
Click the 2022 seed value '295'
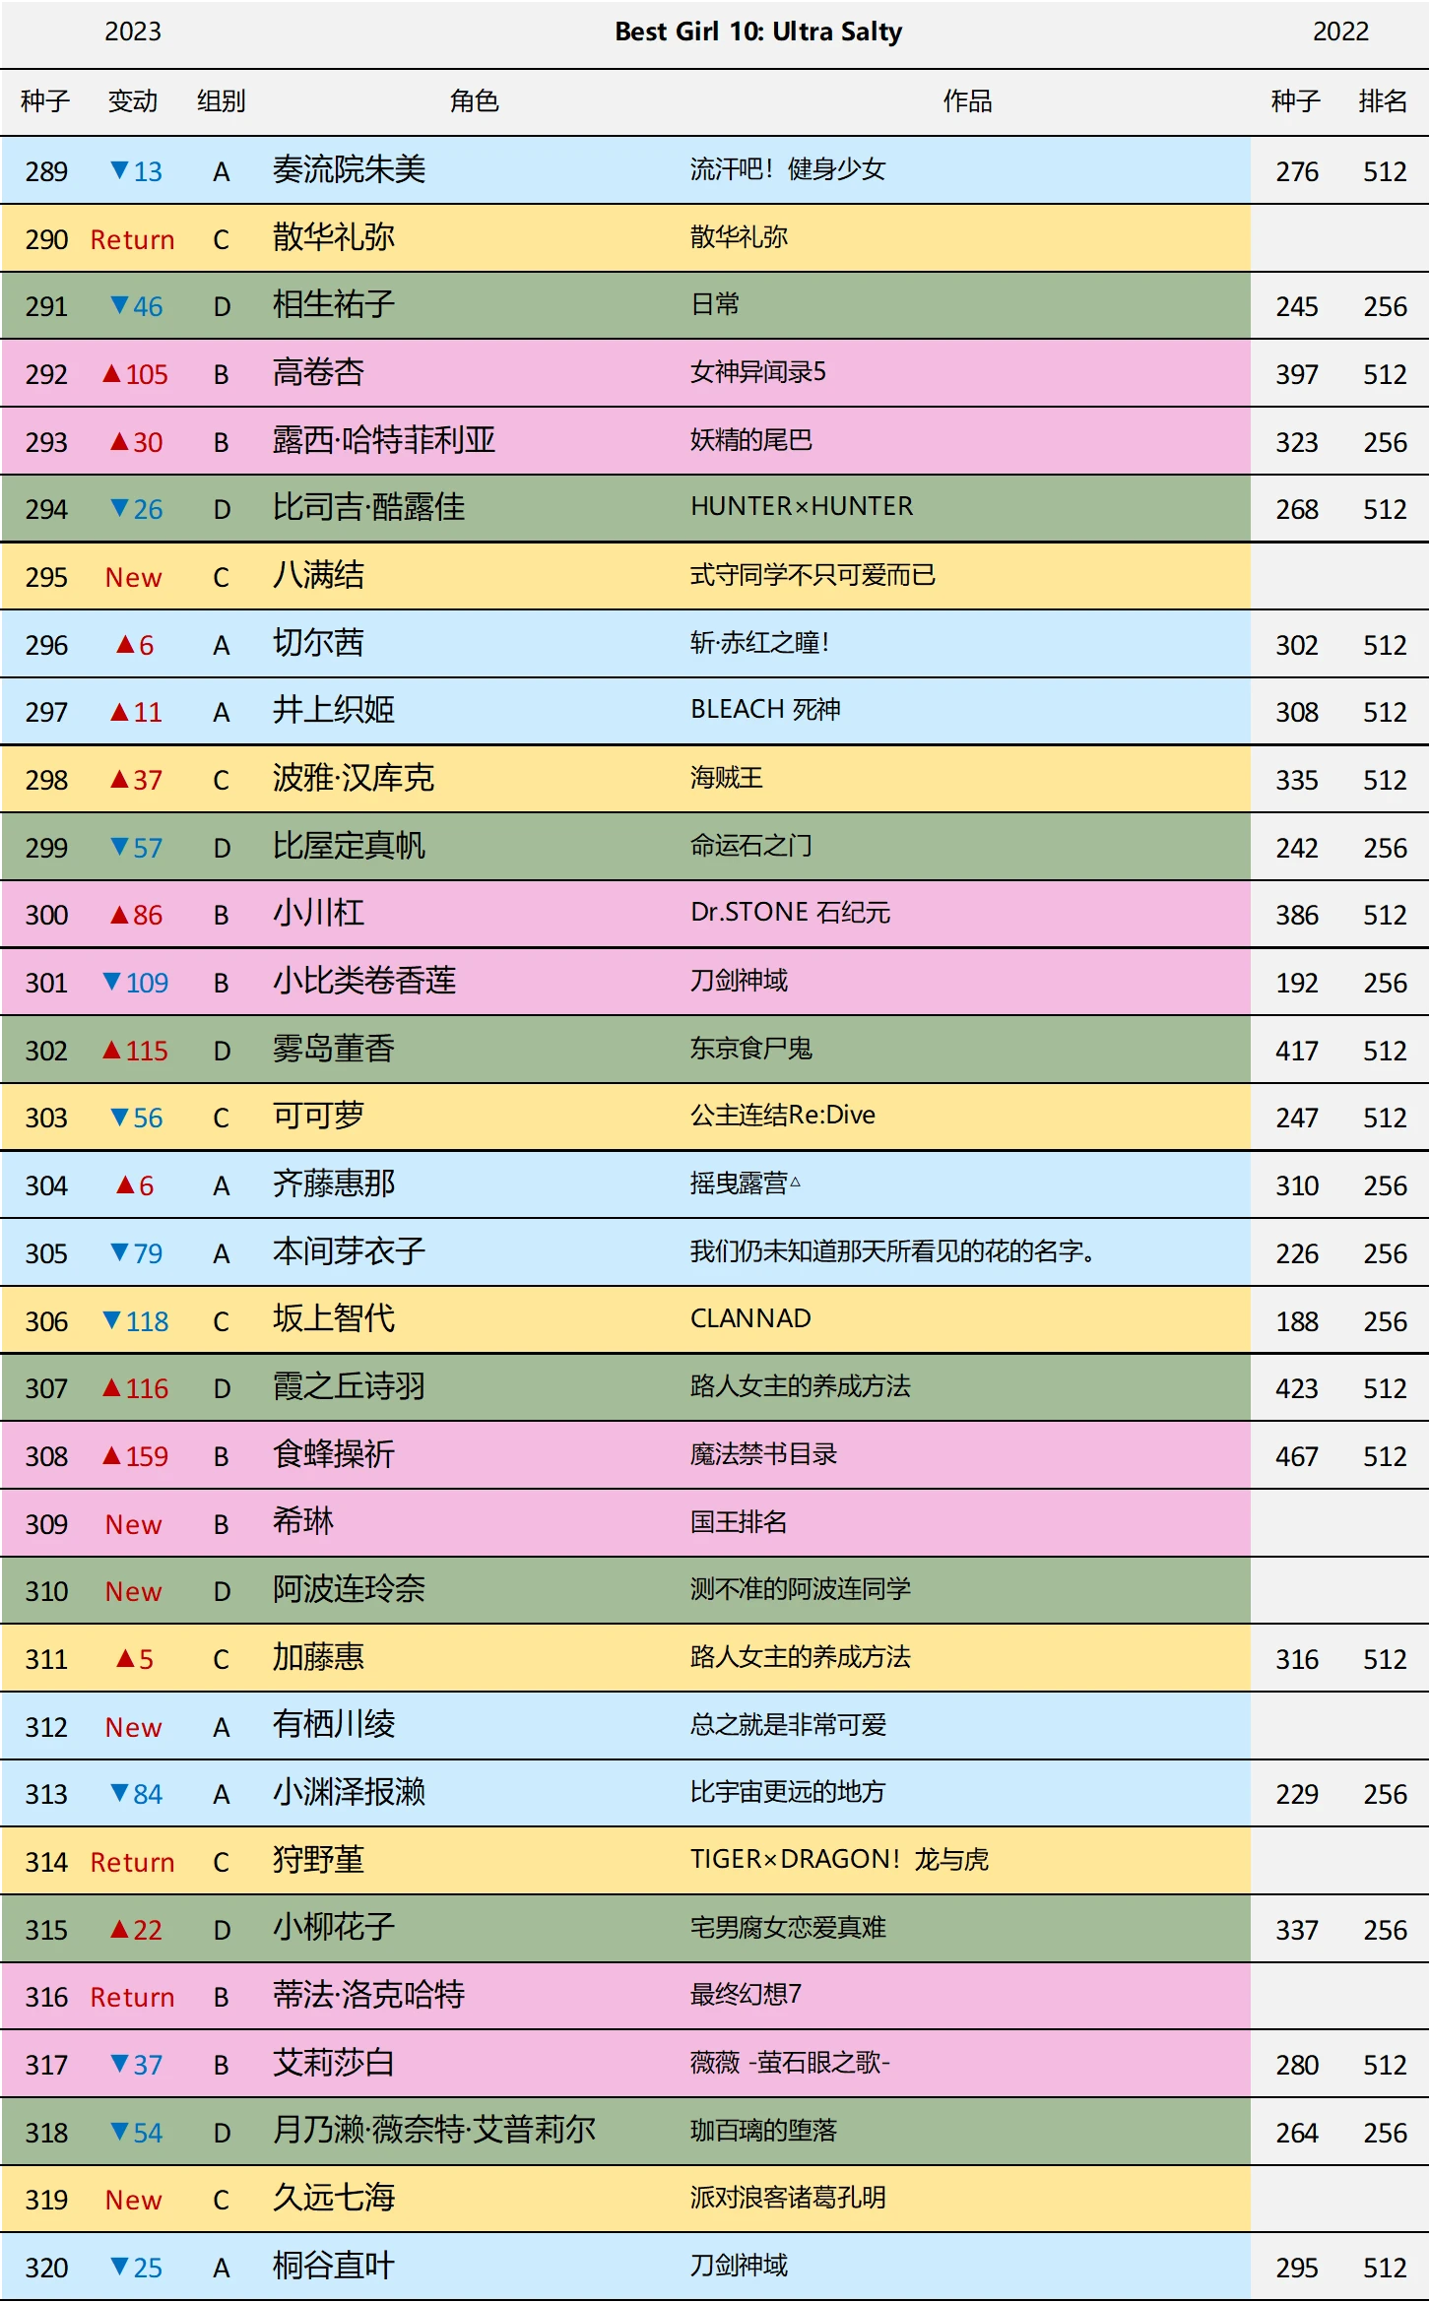[x=1297, y=2268]
